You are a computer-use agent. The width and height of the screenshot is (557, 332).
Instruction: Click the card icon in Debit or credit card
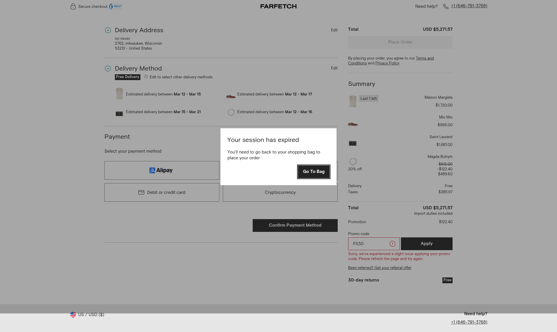[x=141, y=192]
